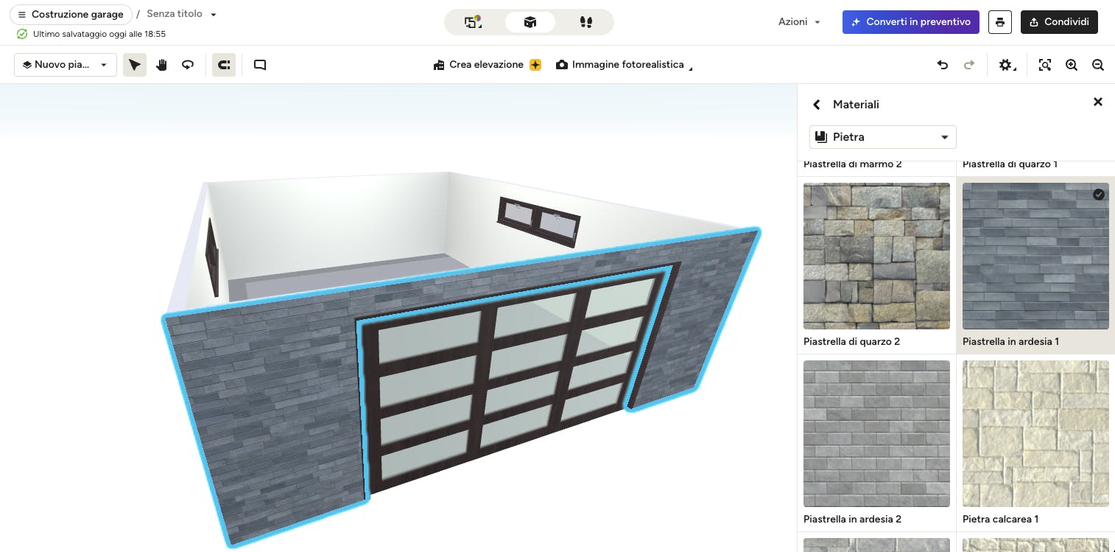Switch to the 2D floor plan view
The width and height of the screenshot is (1115, 552).
[x=473, y=22]
